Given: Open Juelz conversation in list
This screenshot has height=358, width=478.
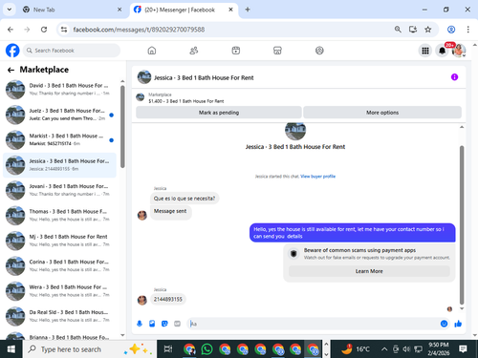Looking at the screenshot, I should [x=59, y=115].
